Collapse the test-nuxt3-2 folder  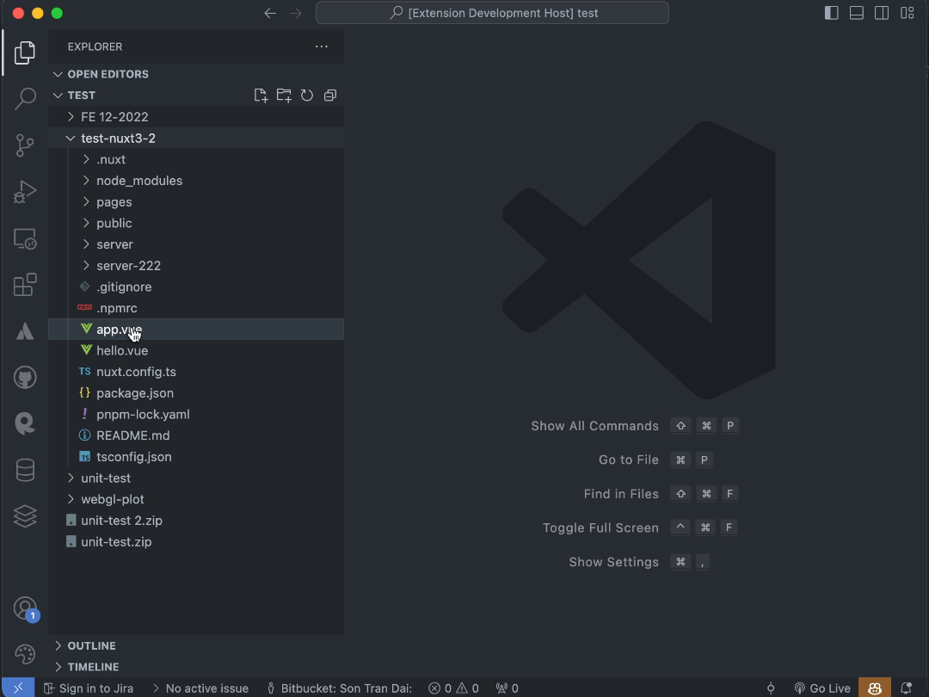point(196,138)
